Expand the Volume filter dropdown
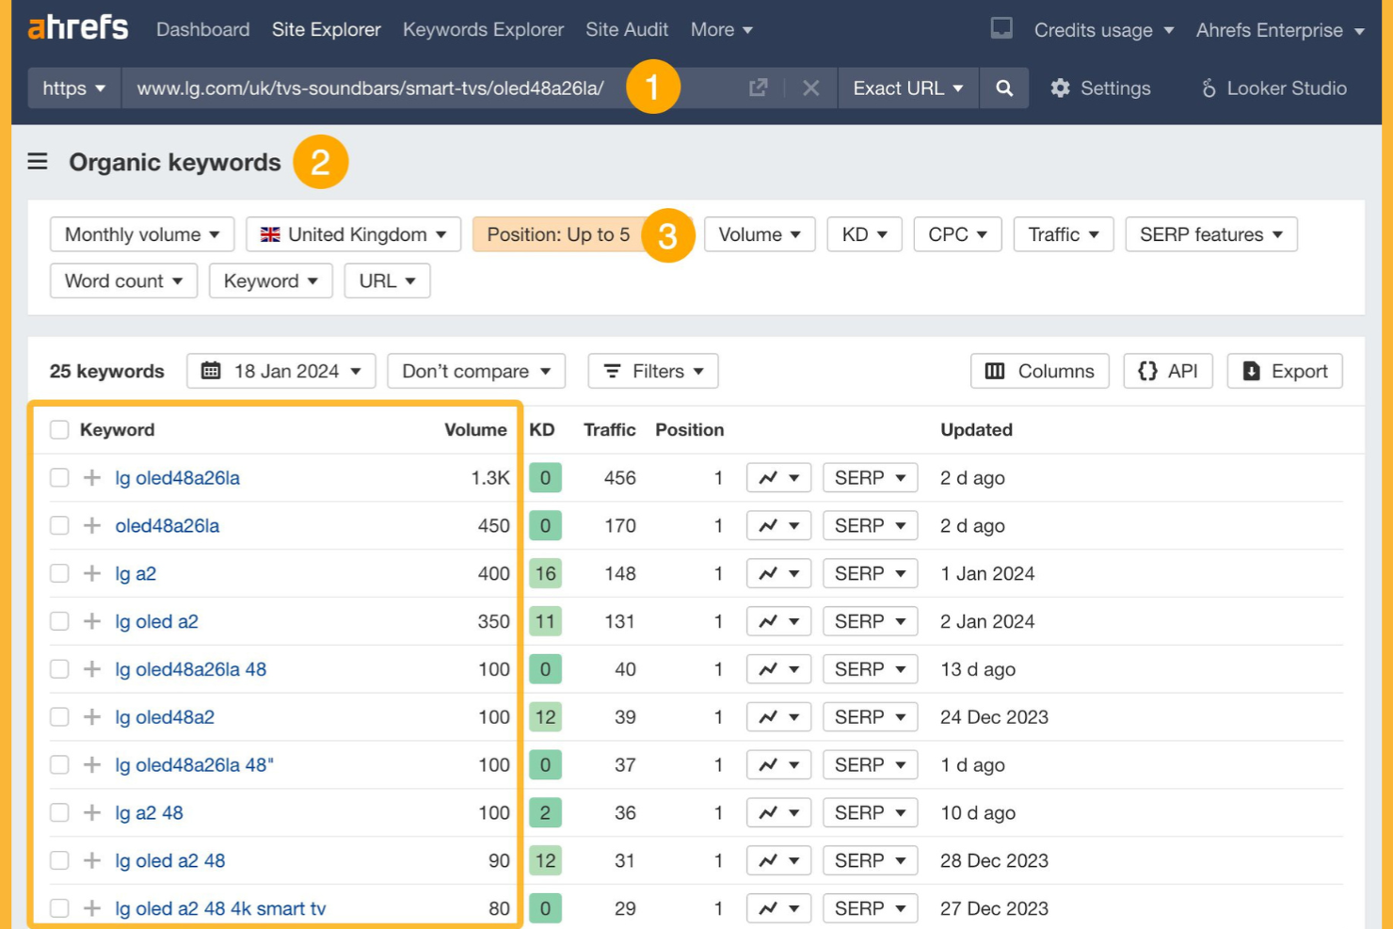The width and height of the screenshot is (1393, 929). coord(760,234)
